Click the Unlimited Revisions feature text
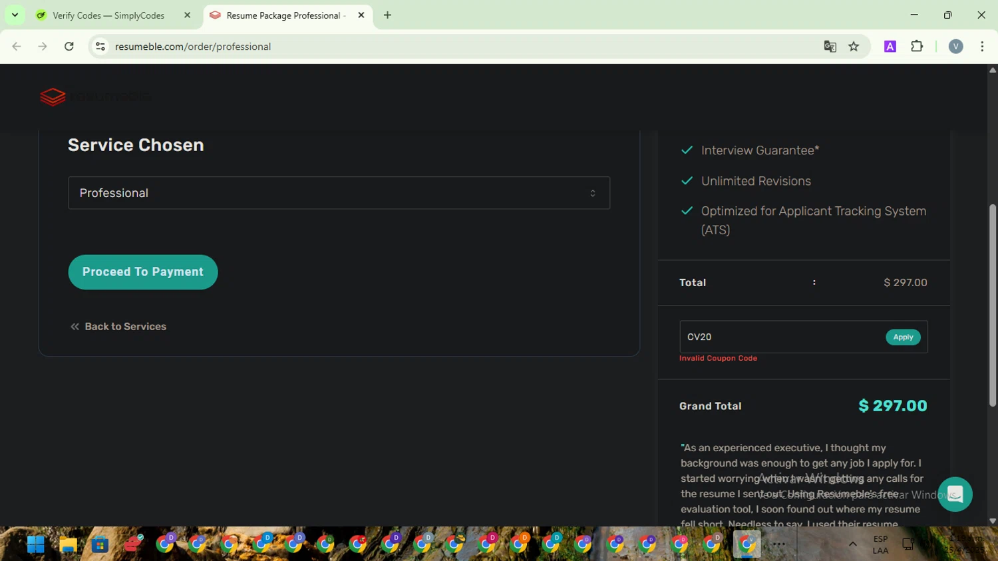Image resolution: width=998 pixels, height=561 pixels. coord(756,181)
